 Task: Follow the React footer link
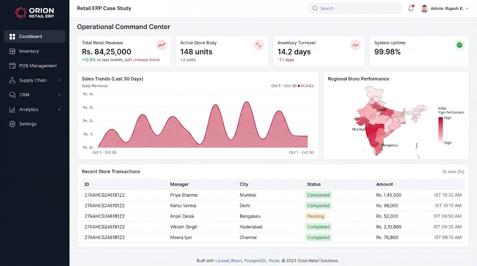(236, 260)
